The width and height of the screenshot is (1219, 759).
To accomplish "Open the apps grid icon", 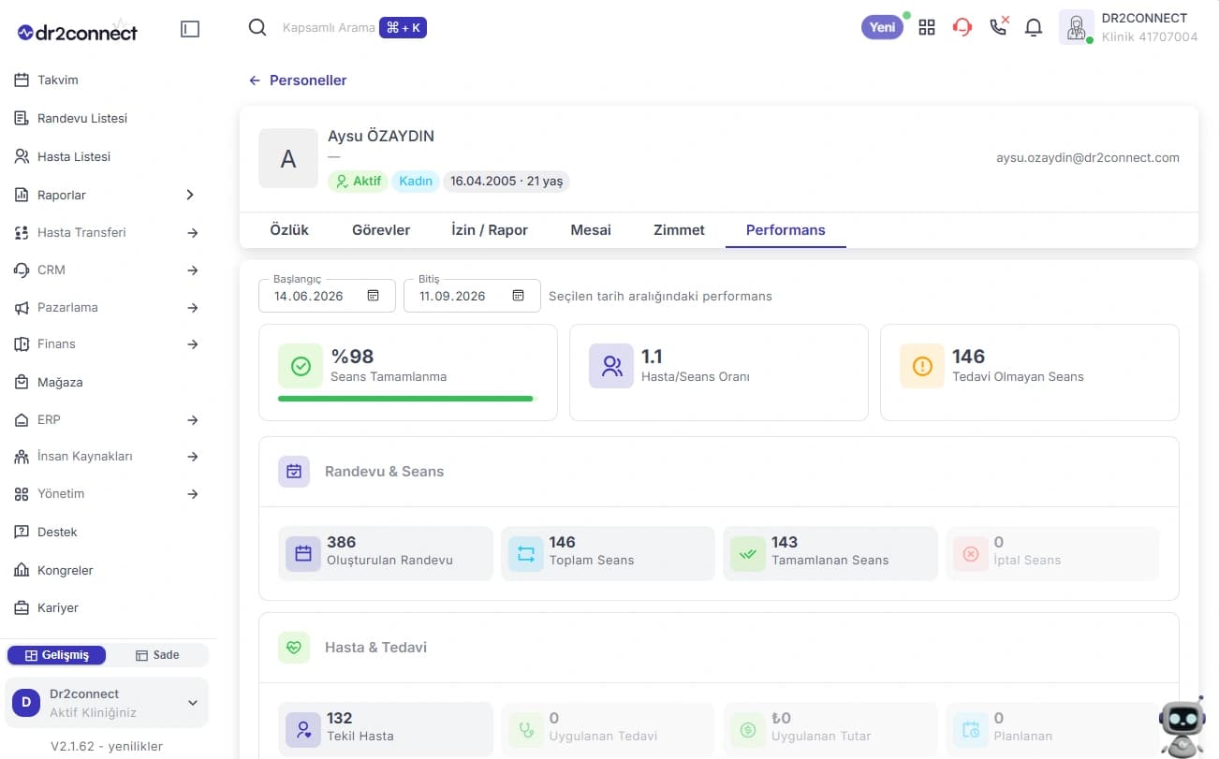I will pyautogui.click(x=927, y=27).
